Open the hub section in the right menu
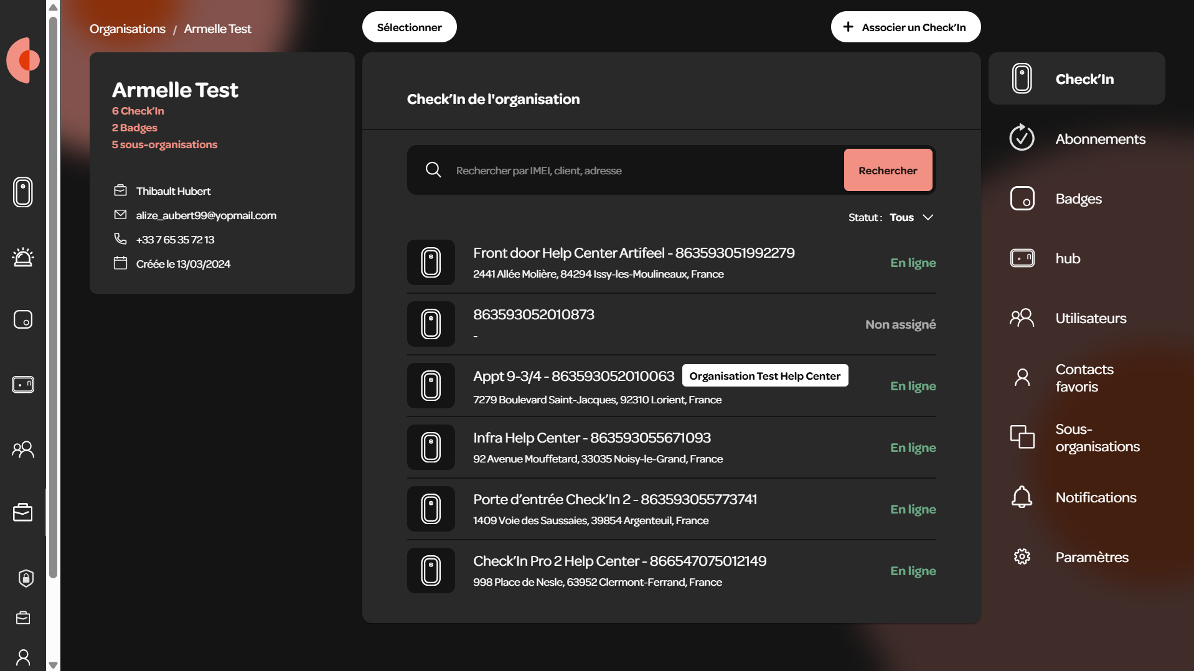 pos(1076,258)
